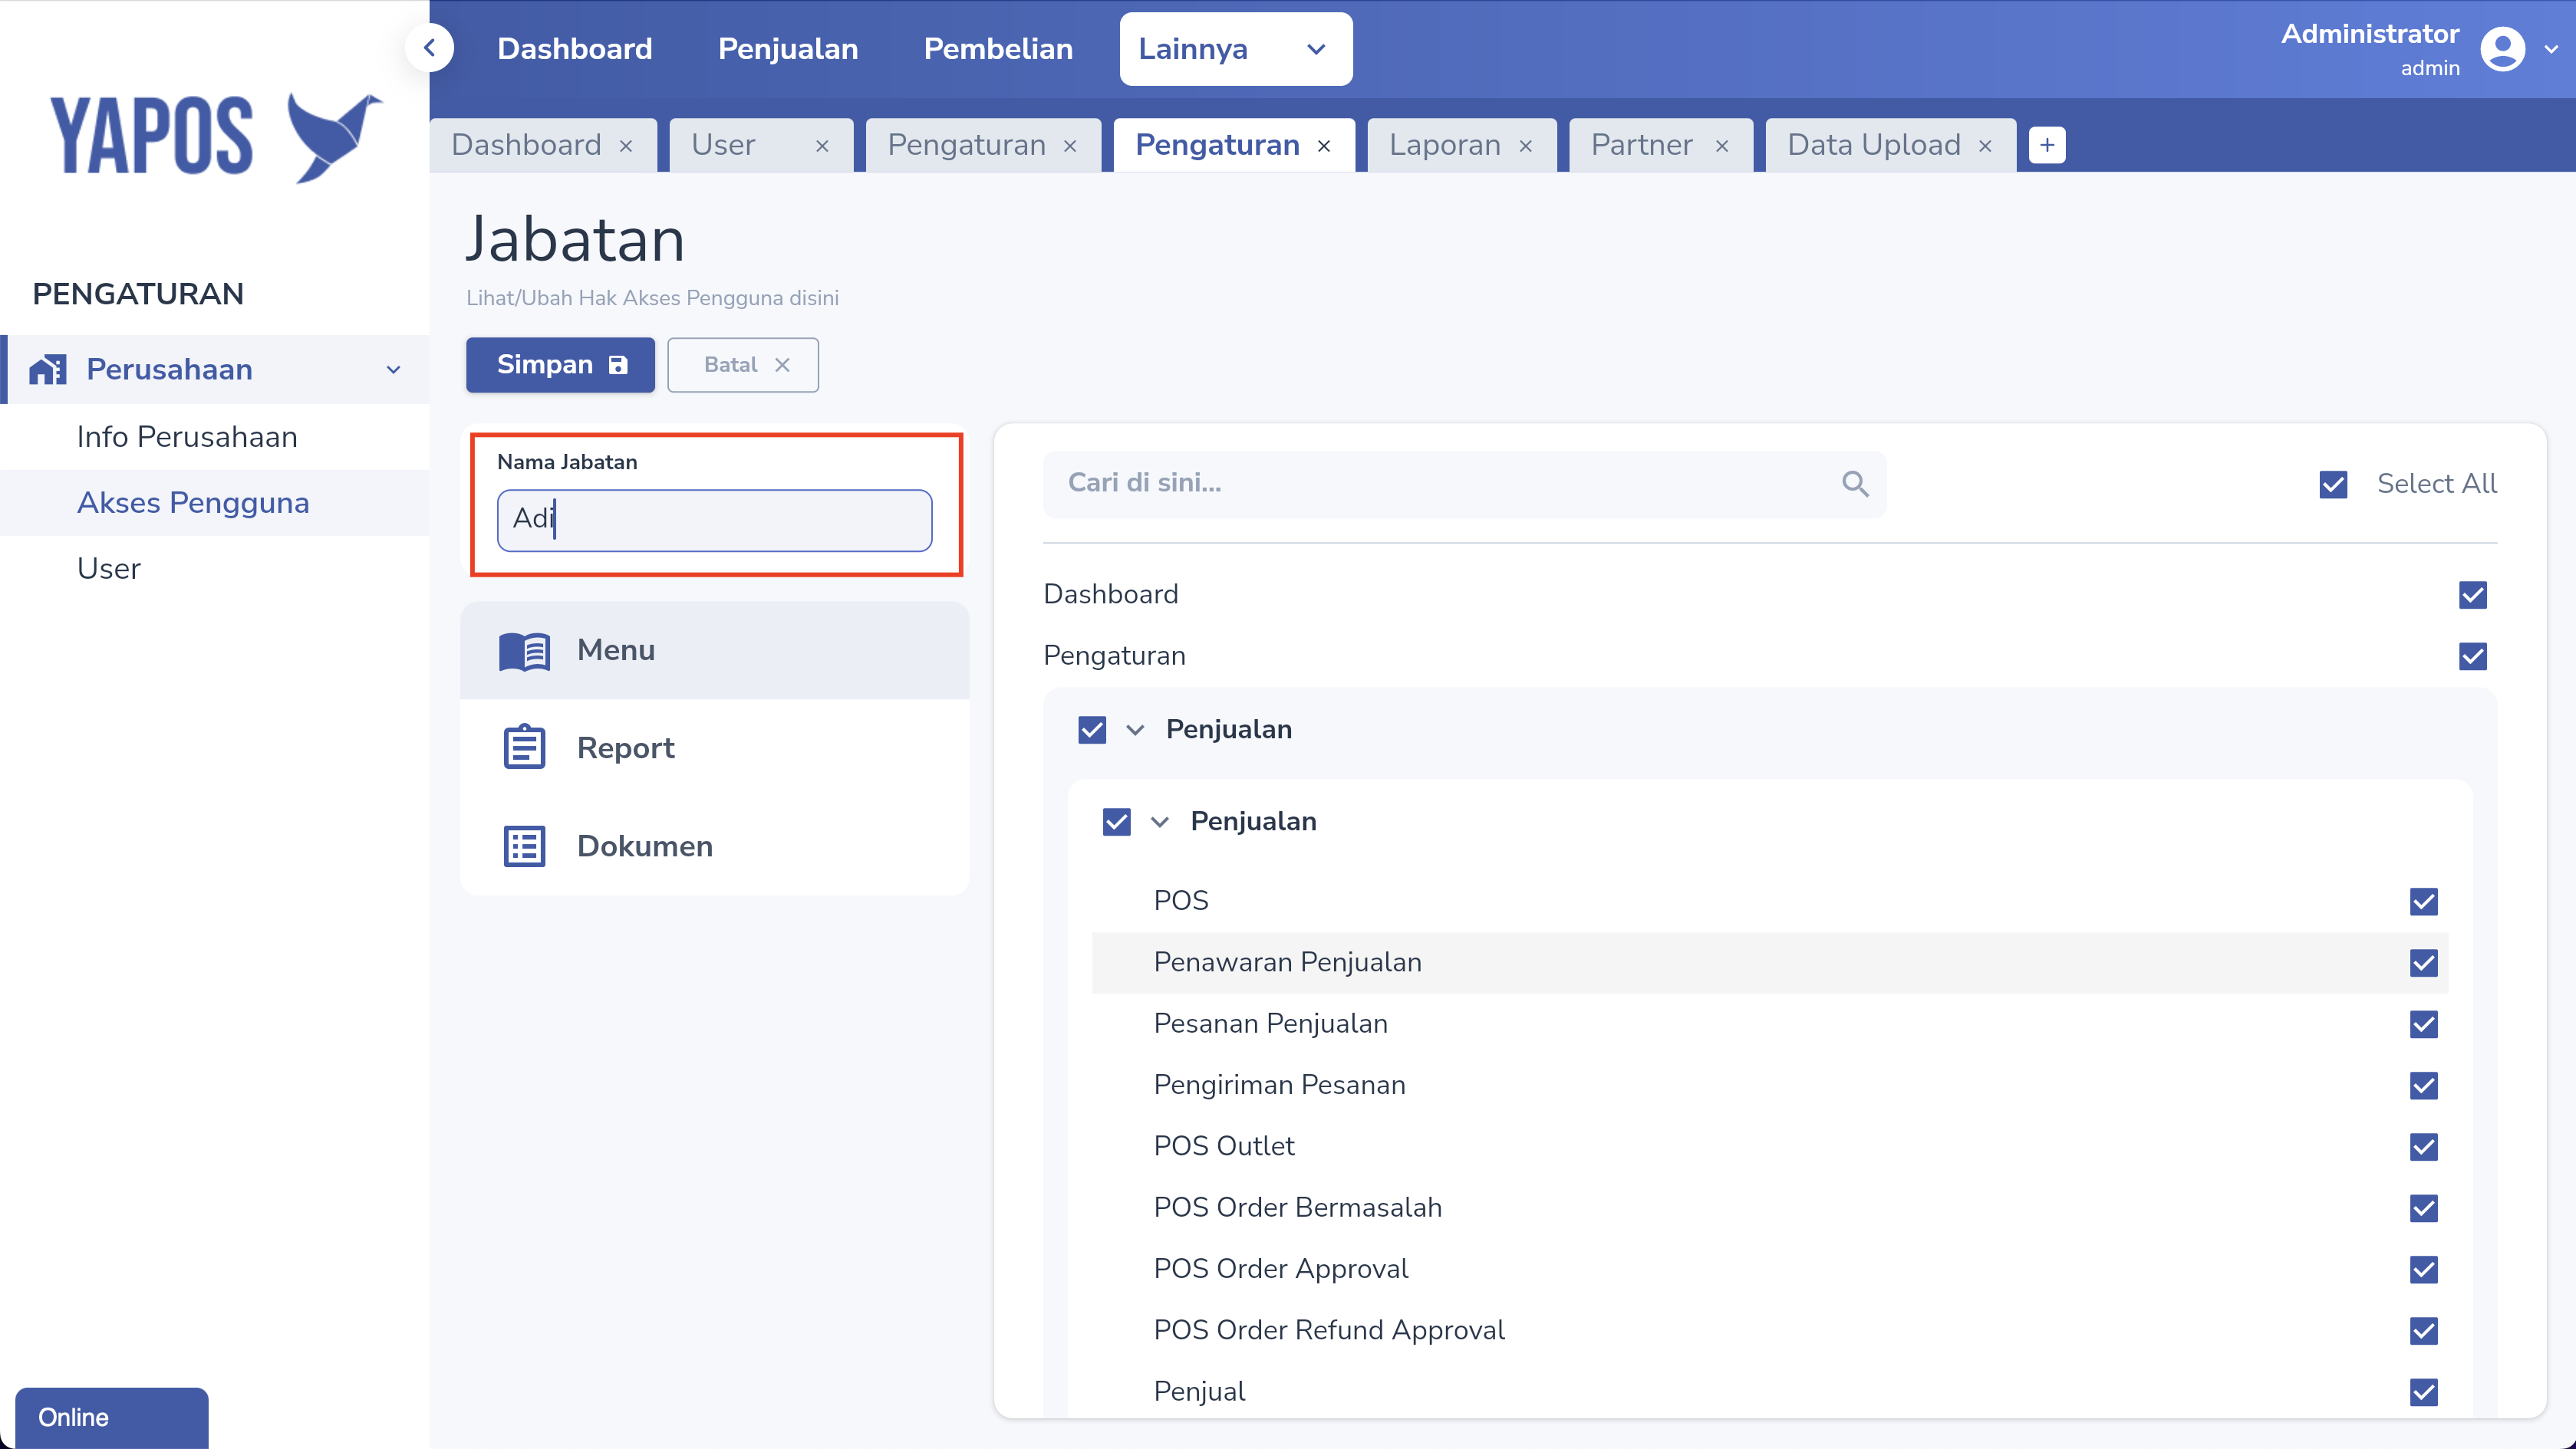Uncheck the POS Order Approval checkbox

coord(2424,1269)
